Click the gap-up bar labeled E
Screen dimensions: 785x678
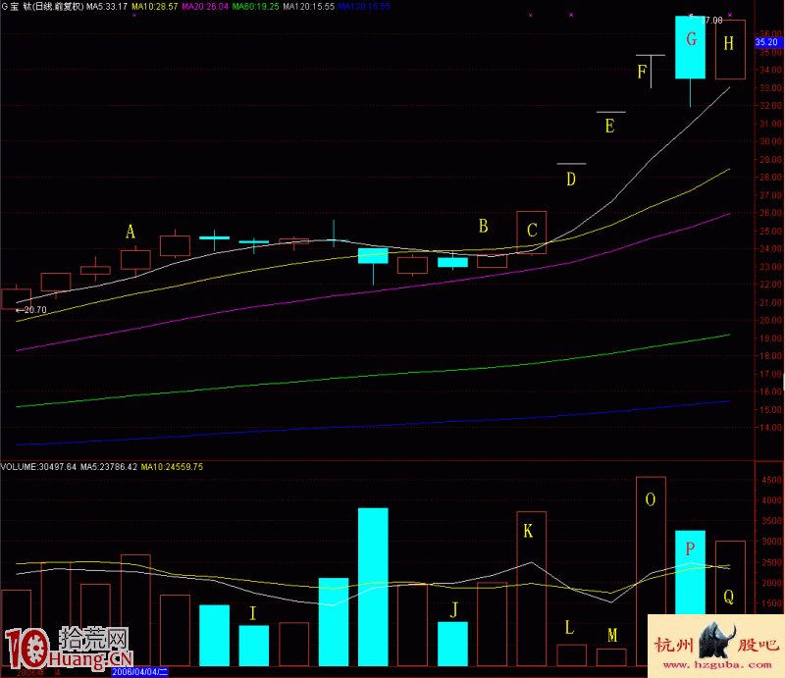(x=610, y=113)
